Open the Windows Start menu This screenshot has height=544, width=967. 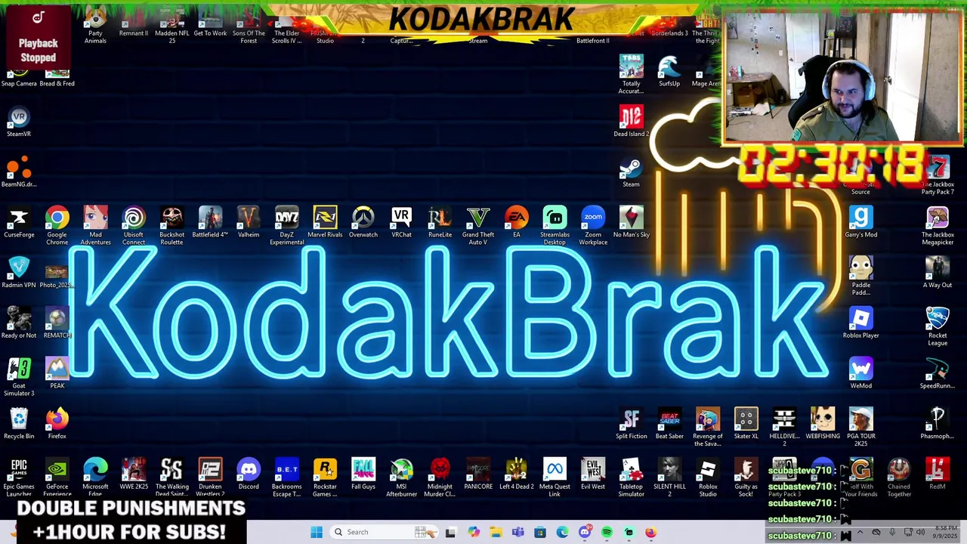(x=317, y=532)
